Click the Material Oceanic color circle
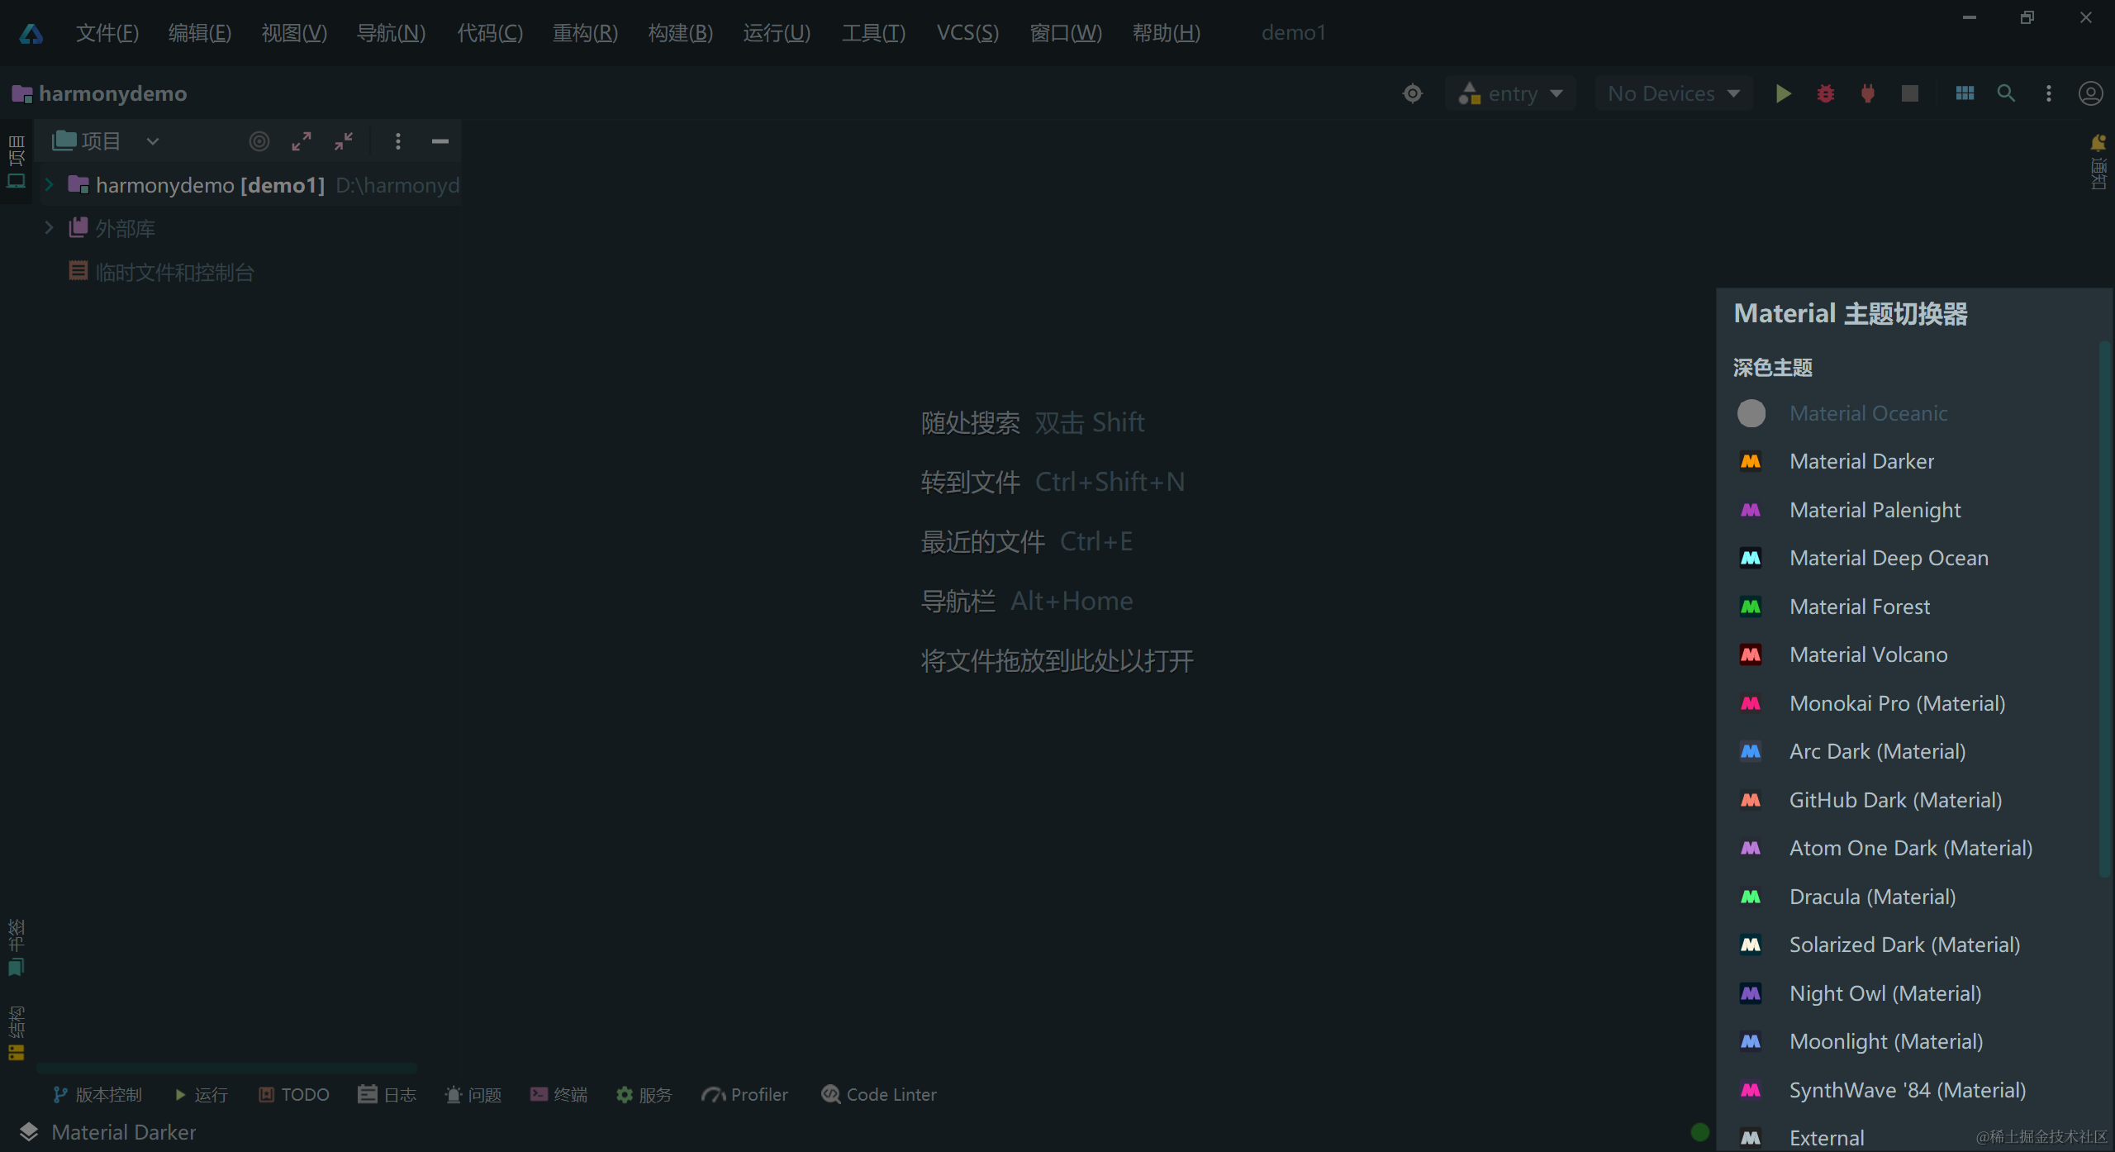 tap(1751, 412)
